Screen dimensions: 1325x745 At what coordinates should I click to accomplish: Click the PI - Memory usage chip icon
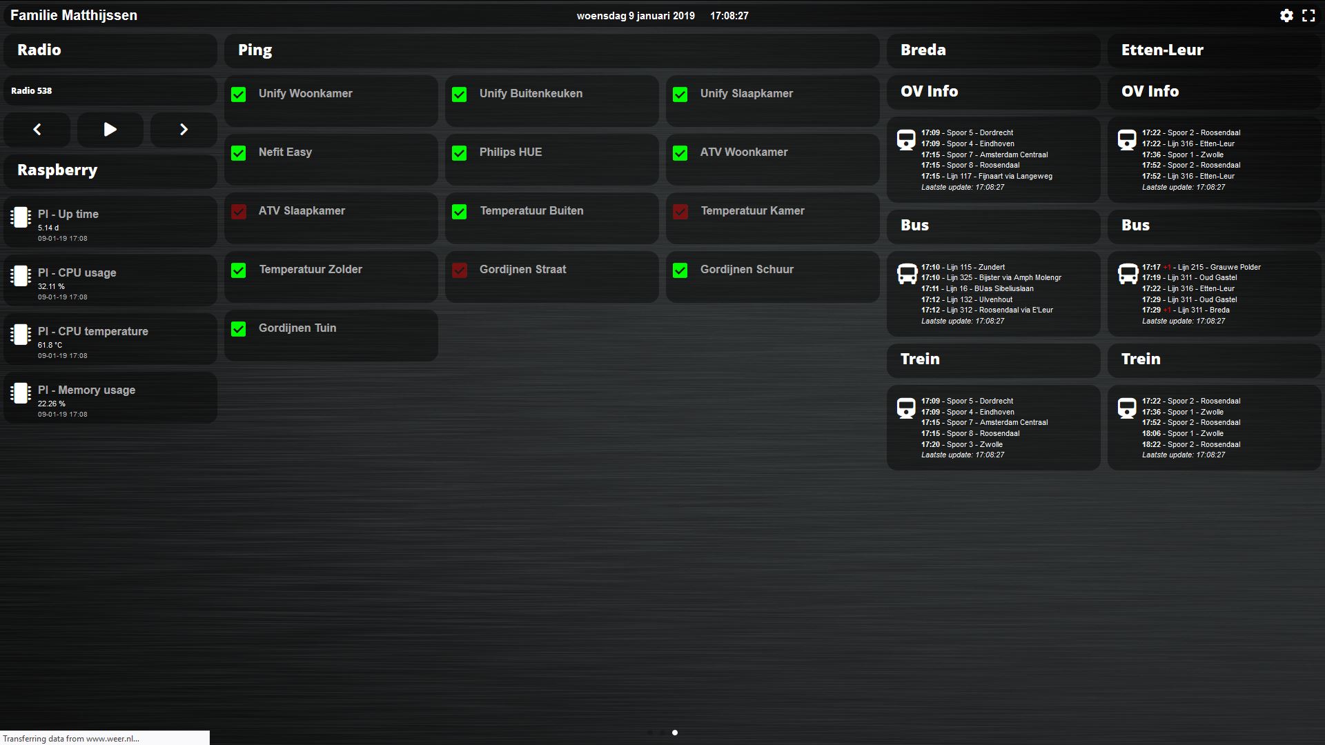click(x=21, y=393)
